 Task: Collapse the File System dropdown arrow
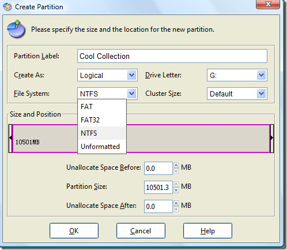(x=132, y=94)
